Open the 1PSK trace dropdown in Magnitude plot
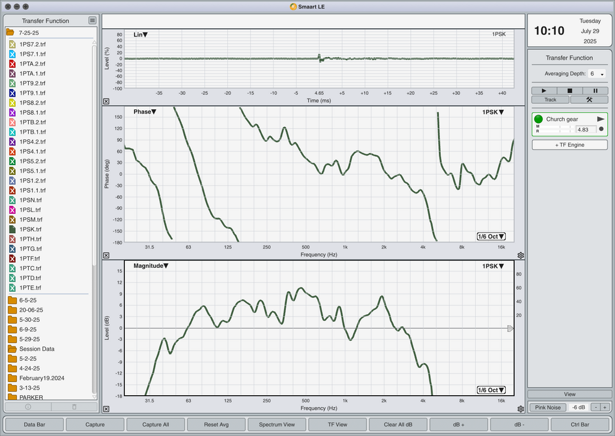The width and height of the screenshot is (615, 436). click(493, 266)
